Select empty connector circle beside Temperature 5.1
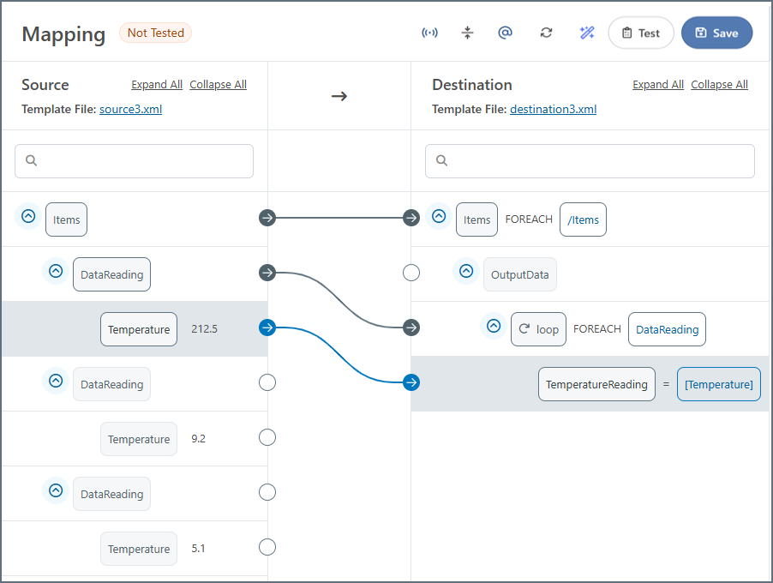773x583 pixels. pos(267,547)
